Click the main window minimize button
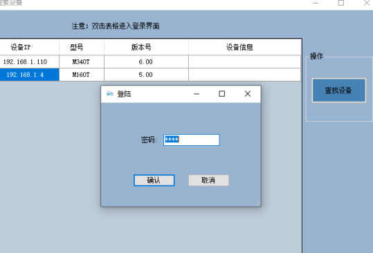The image size is (373, 253). pyautogui.click(x=316, y=3)
